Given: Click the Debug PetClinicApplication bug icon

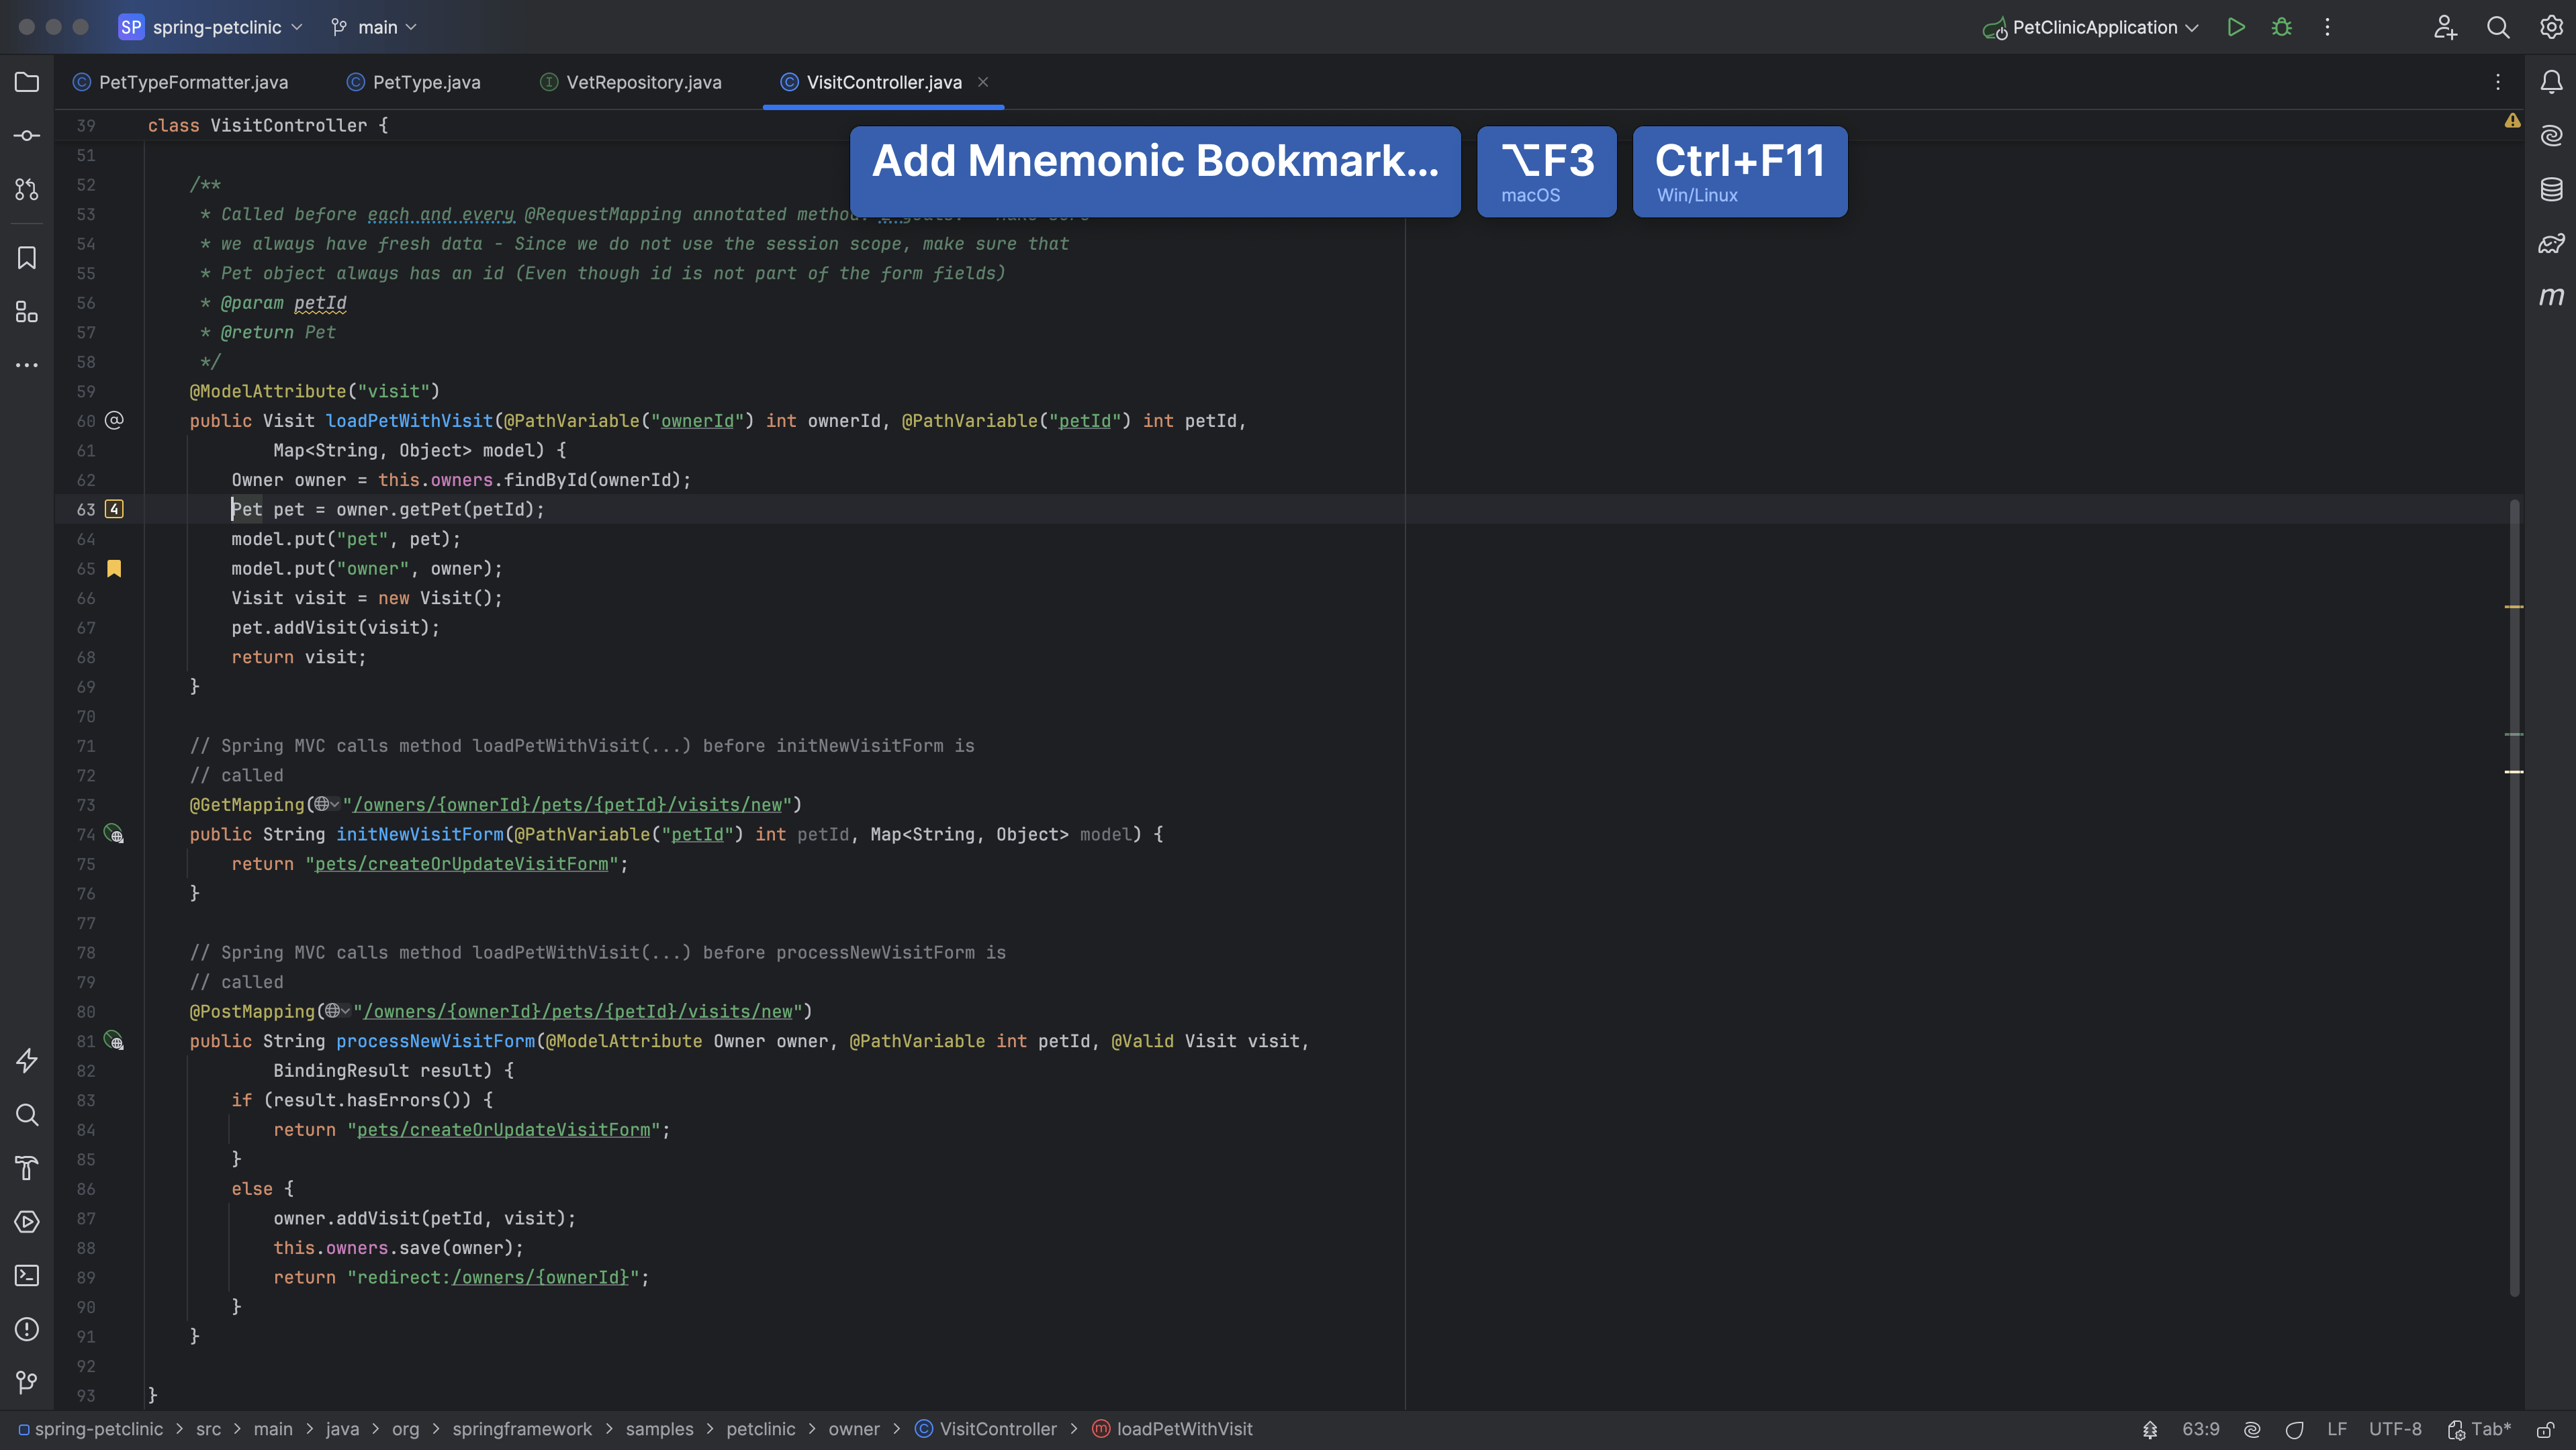Looking at the screenshot, I should pyautogui.click(x=2281, y=27).
